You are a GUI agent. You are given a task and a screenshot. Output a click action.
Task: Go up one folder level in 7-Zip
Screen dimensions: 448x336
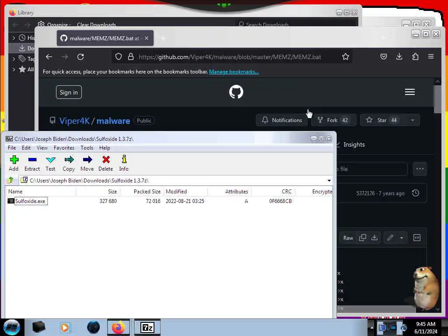click(10, 180)
